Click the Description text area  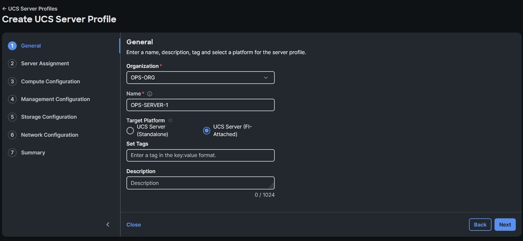point(201,183)
